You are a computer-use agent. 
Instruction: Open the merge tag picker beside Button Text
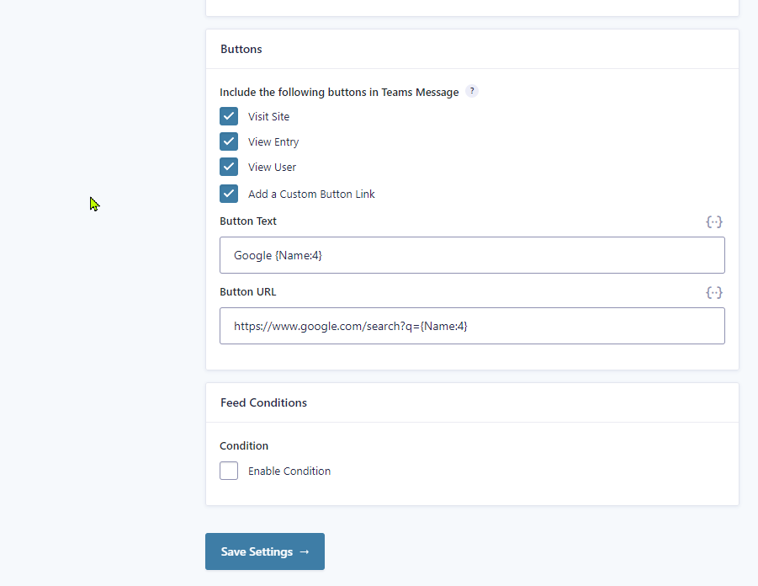click(714, 221)
